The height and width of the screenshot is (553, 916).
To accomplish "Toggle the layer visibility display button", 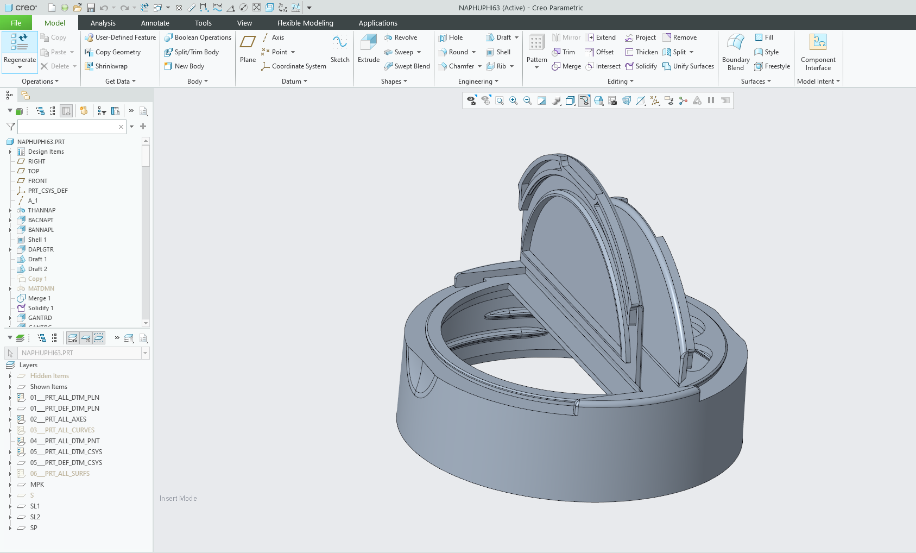I will click(x=72, y=338).
